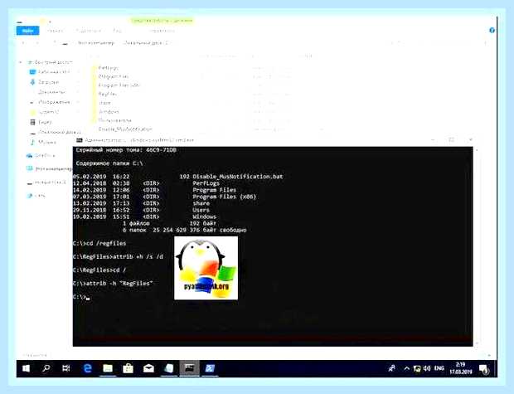Switch to Explorer's Share ribbon tab
This screenshot has height=394, width=514.
[x=88, y=31]
